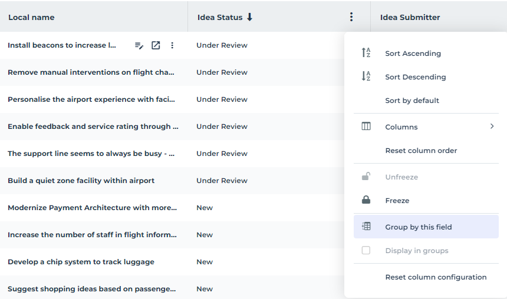Toggle the Display in groups checkbox
This screenshot has height=299, width=507.
coord(366,250)
